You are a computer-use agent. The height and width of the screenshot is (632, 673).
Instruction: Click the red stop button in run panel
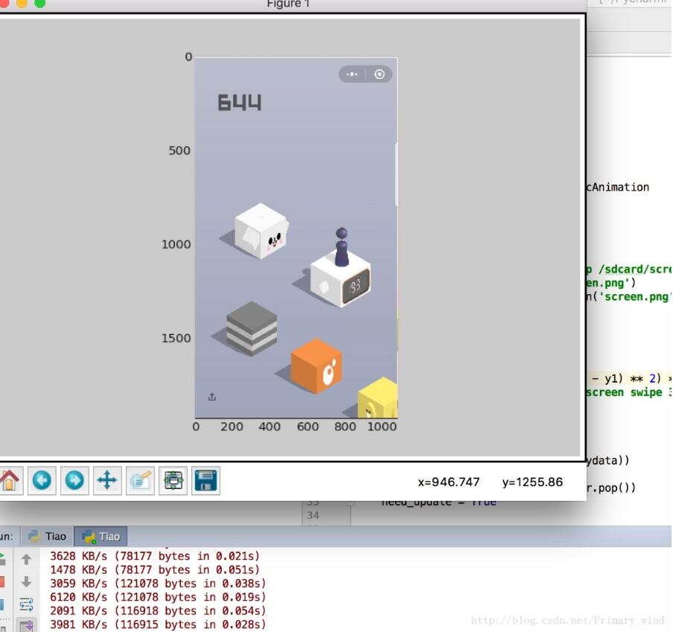(x=1, y=582)
